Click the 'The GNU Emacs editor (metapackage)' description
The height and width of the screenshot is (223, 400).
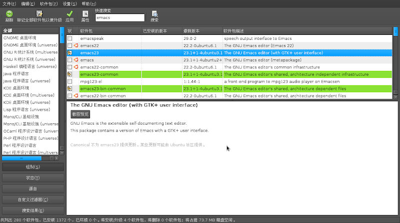tap(263, 60)
